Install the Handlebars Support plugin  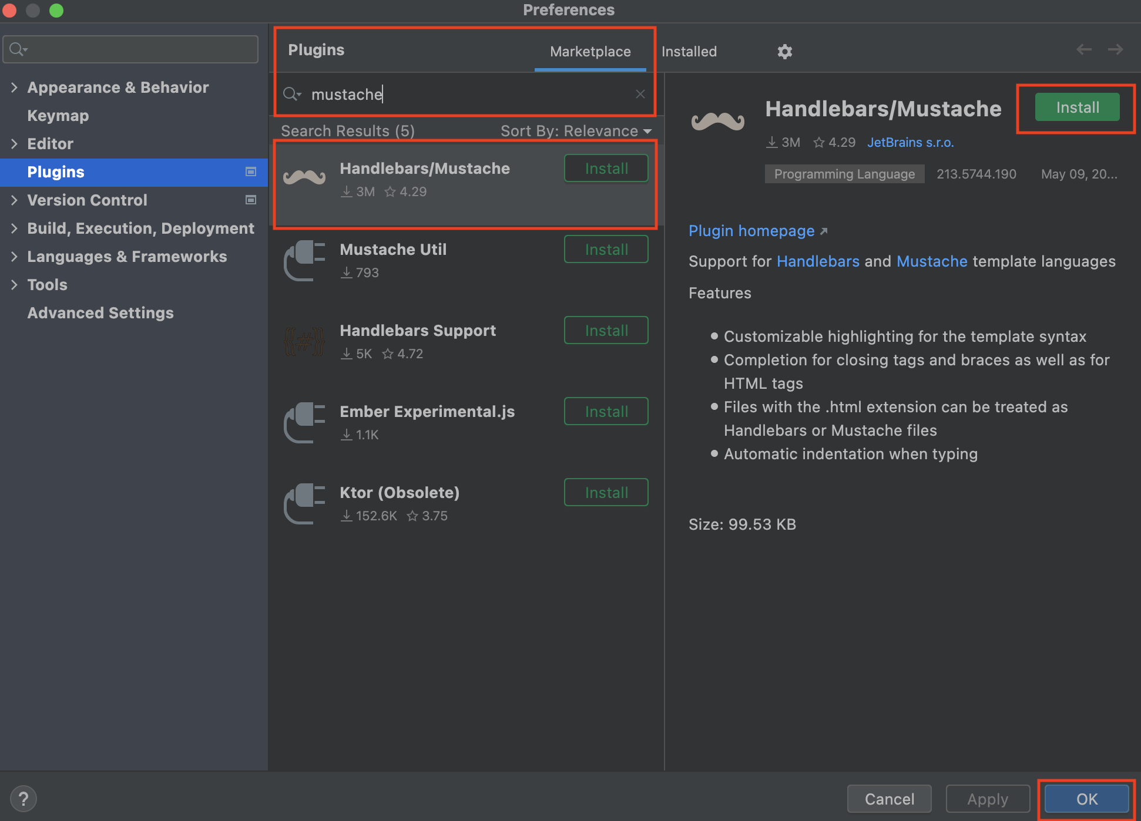606,331
